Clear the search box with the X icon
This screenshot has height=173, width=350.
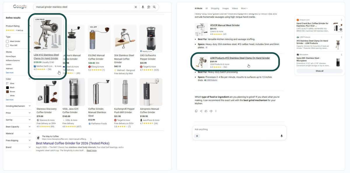(135, 7)
